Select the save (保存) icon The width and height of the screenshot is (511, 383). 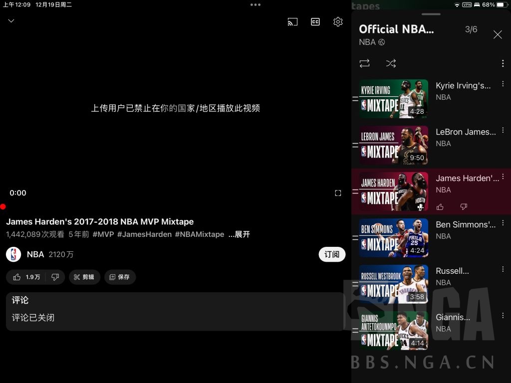pyautogui.click(x=120, y=277)
